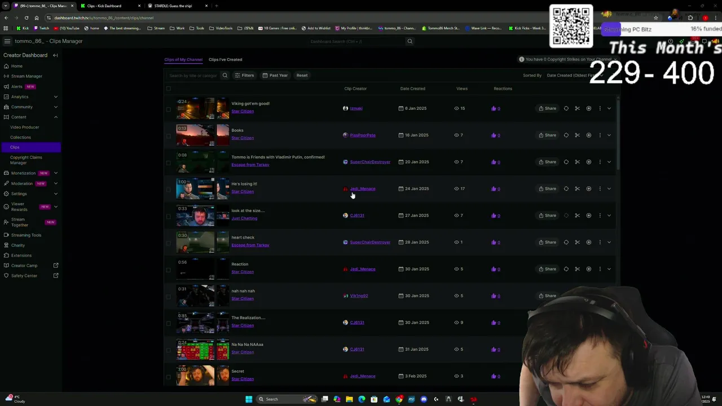Tick checkbox for He's losing it! clip
The width and height of the screenshot is (722, 406).
click(168, 189)
